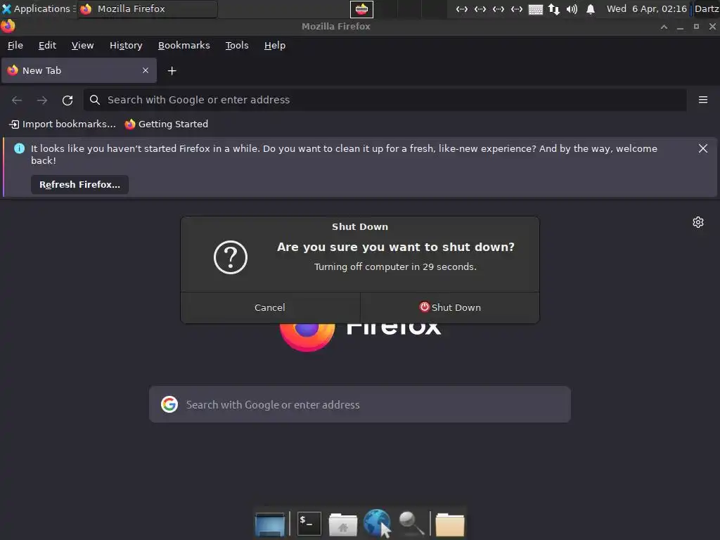Viewport: 720px width, 540px height.
Task: Open the View menu
Action: click(83, 46)
